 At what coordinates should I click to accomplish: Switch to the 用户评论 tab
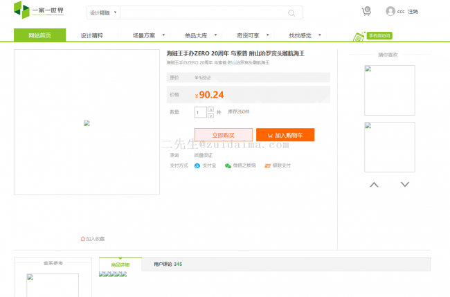pyautogui.click(x=168, y=264)
